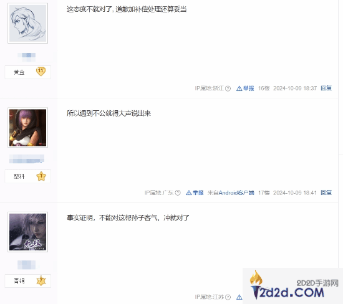Open the sketch elf avatar profile

(28, 23)
